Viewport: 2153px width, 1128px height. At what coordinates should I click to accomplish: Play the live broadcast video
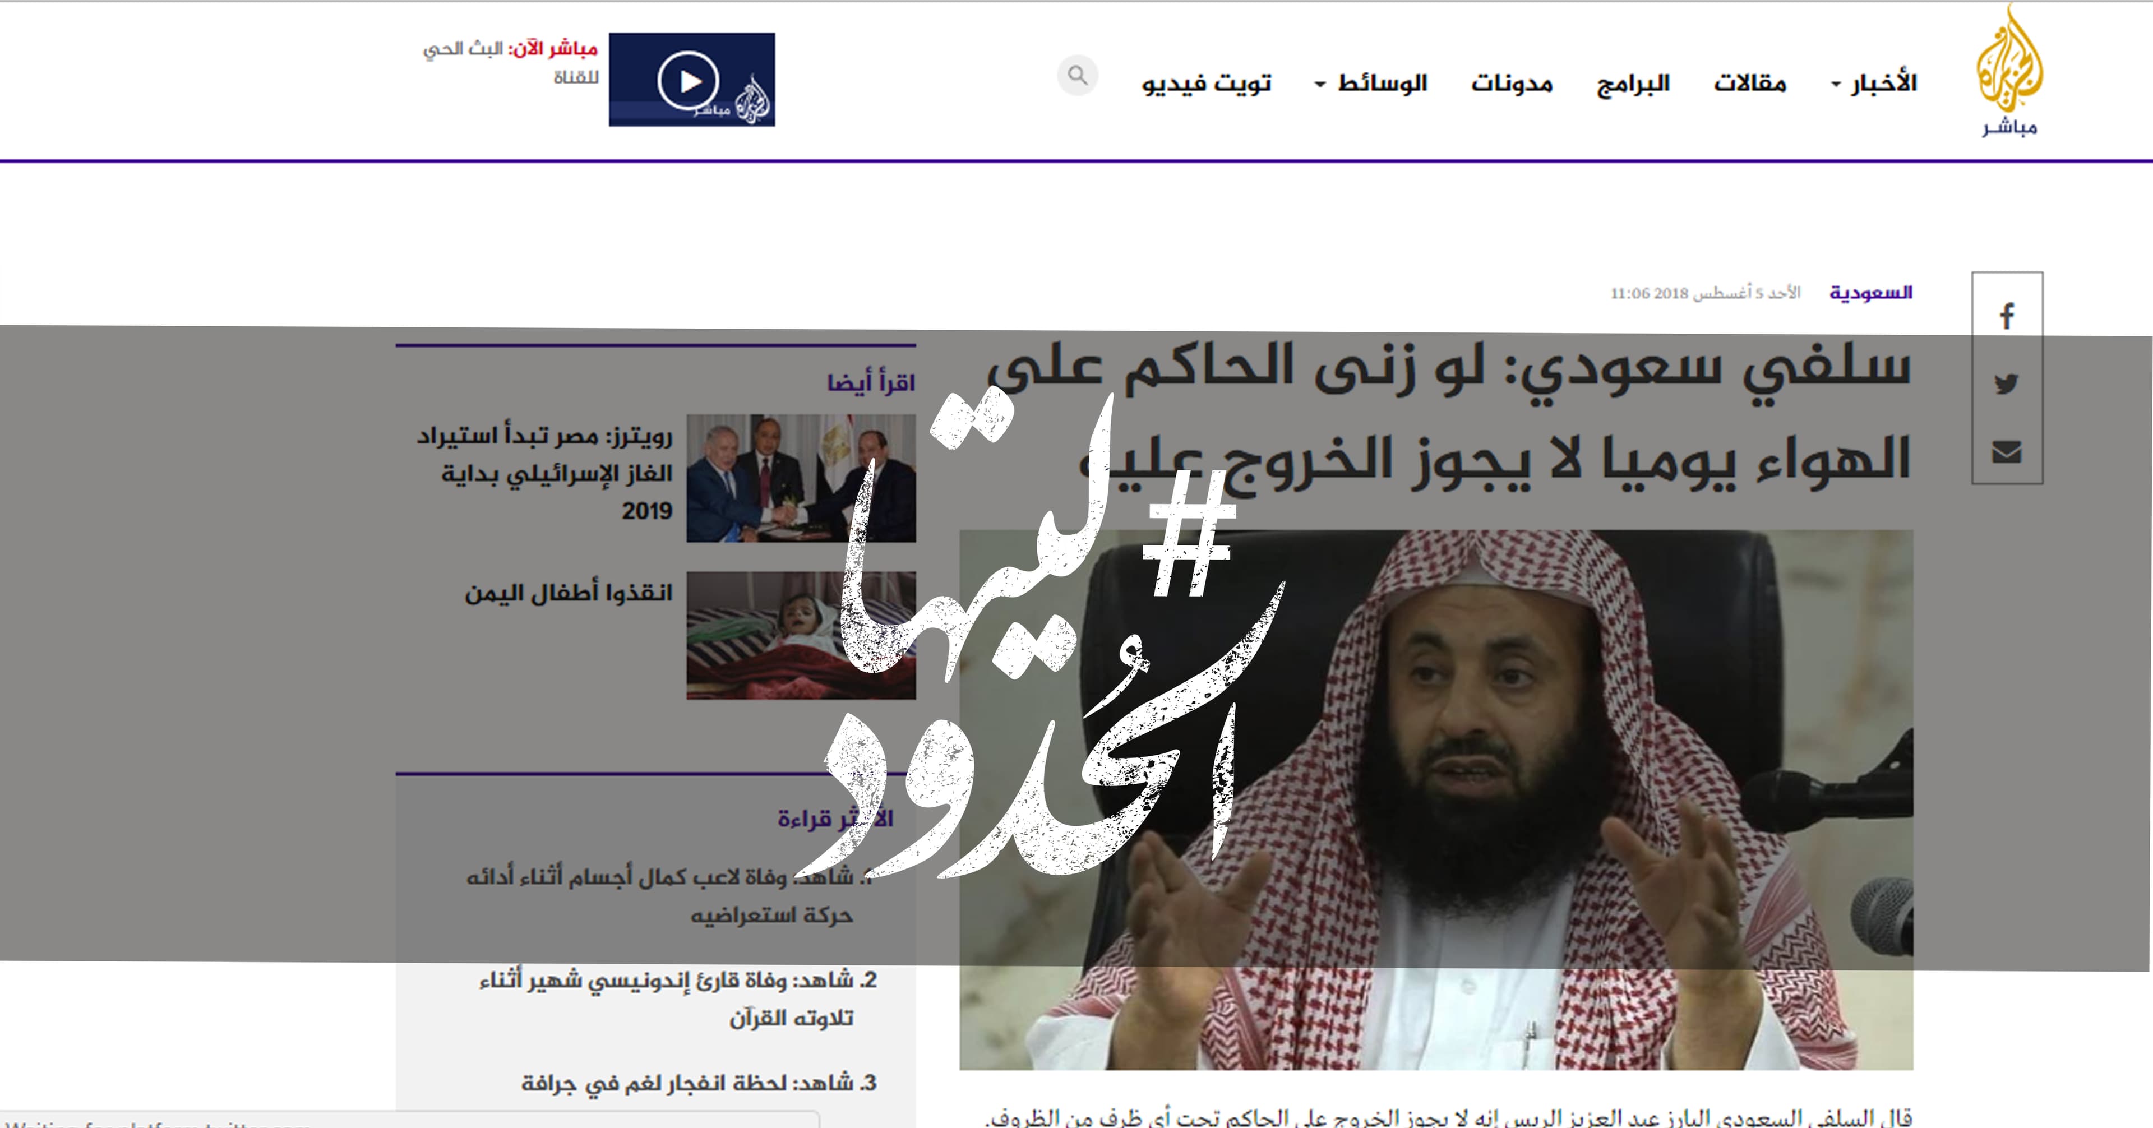coord(691,80)
